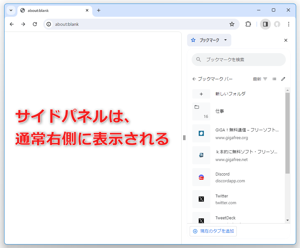This screenshot has height=248, width=300.
Task: Switch bookmark list view mode icon
Action: click(x=274, y=79)
